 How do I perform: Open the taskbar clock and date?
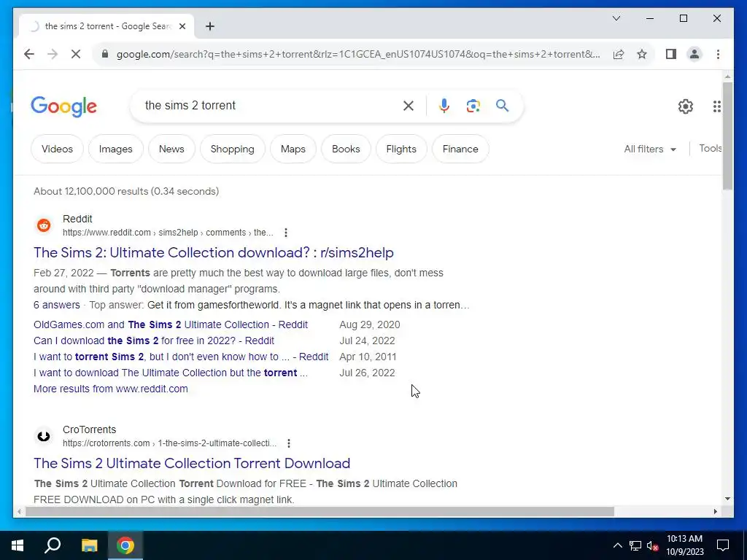(x=684, y=545)
